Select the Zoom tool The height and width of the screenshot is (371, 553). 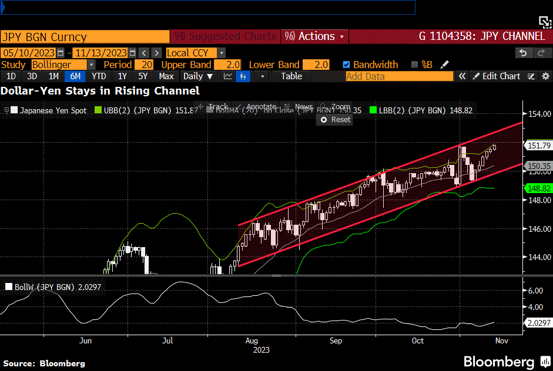336,106
